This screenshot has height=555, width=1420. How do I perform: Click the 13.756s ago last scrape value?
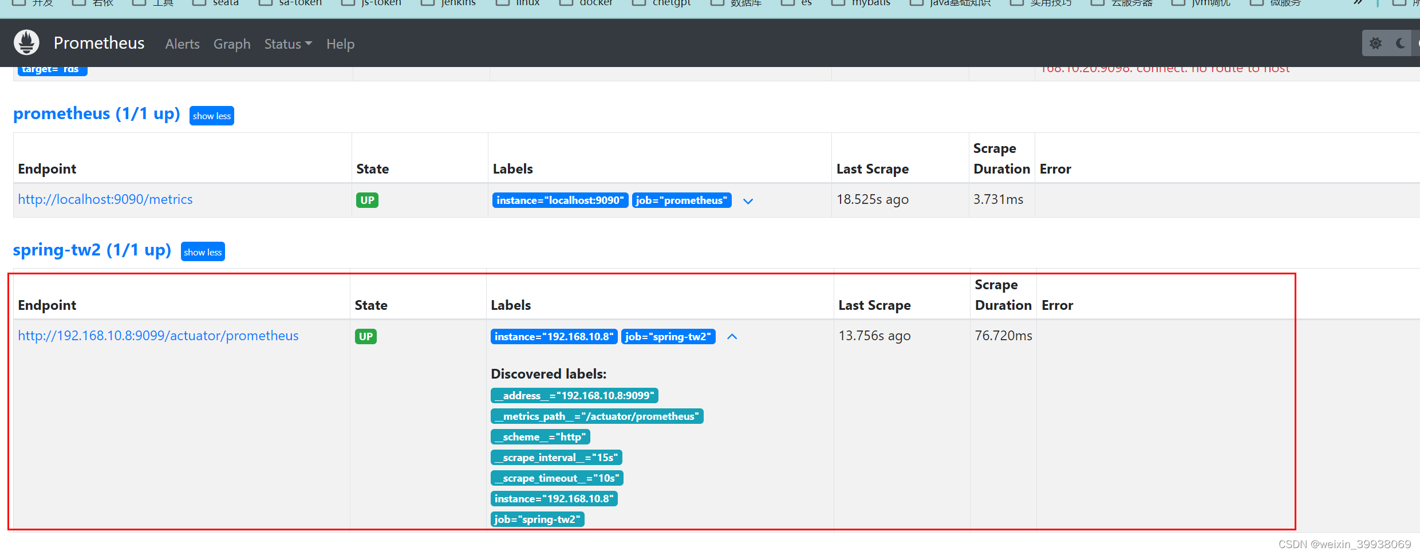coord(874,336)
